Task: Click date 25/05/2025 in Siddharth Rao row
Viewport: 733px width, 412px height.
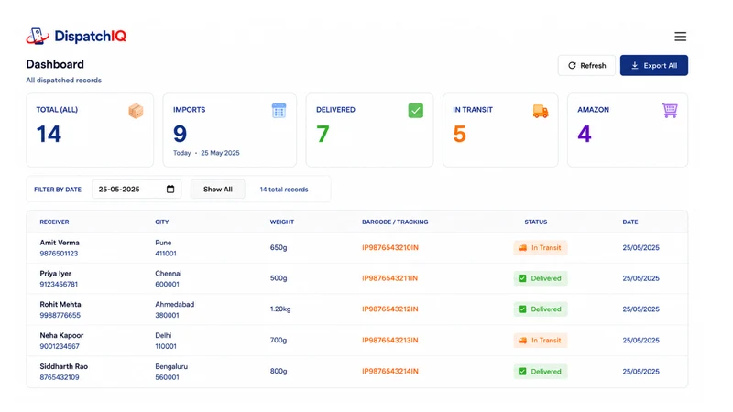Action: click(x=640, y=372)
